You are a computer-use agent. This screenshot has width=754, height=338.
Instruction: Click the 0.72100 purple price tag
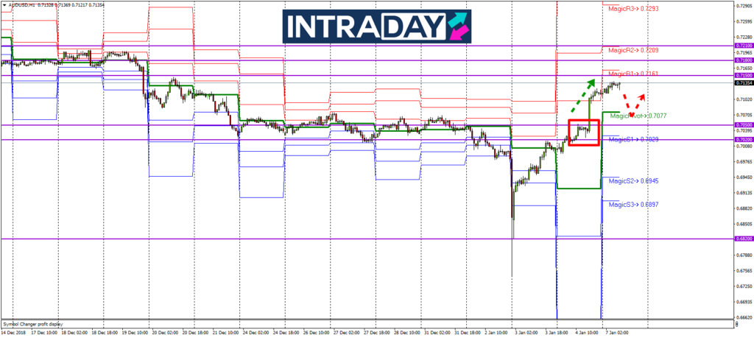tap(744, 46)
